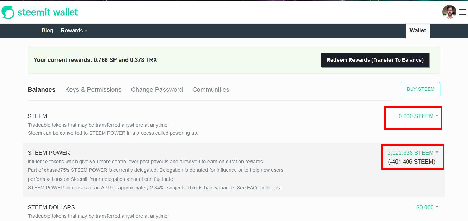Click the caret beside 2,022.638 STEEM

pos(437,152)
